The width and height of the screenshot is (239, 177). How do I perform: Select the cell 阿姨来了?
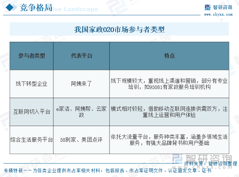point(81,84)
